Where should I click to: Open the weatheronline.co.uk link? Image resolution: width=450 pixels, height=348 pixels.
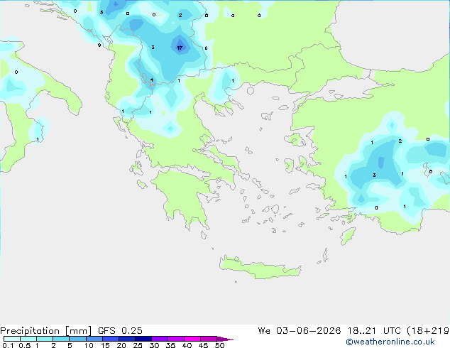[390, 342]
